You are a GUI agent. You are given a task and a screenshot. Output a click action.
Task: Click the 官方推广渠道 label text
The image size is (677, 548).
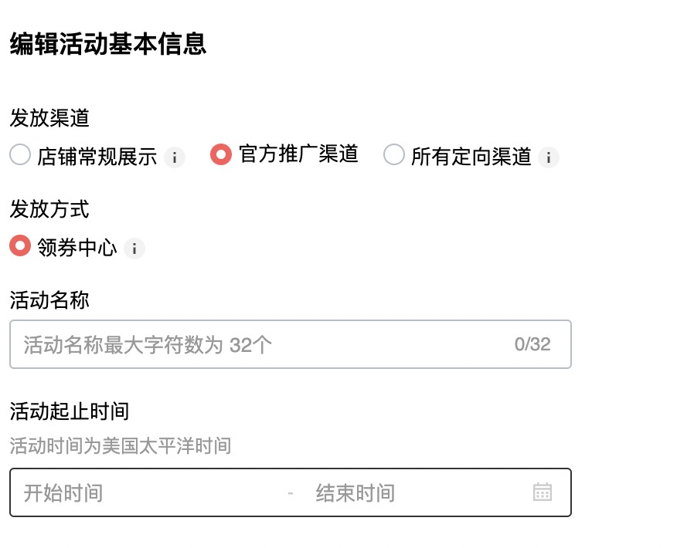tap(298, 154)
